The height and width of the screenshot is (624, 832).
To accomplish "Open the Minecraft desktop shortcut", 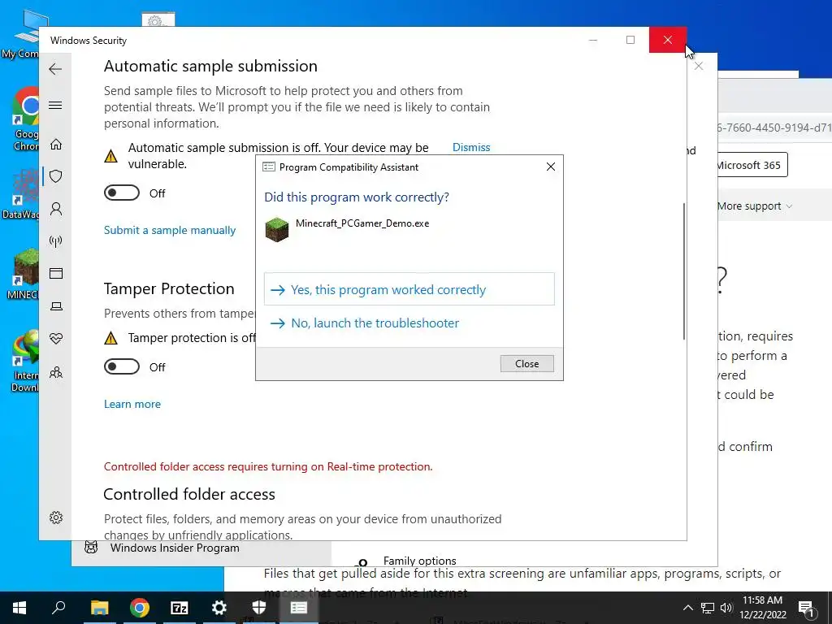I will pyautogui.click(x=24, y=275).
